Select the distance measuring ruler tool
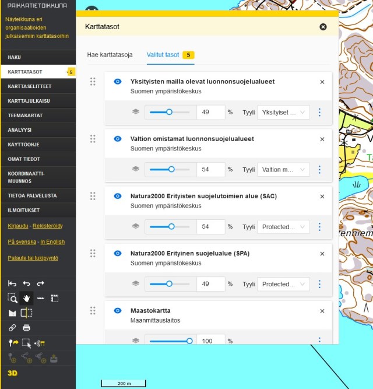 [41, 298]
